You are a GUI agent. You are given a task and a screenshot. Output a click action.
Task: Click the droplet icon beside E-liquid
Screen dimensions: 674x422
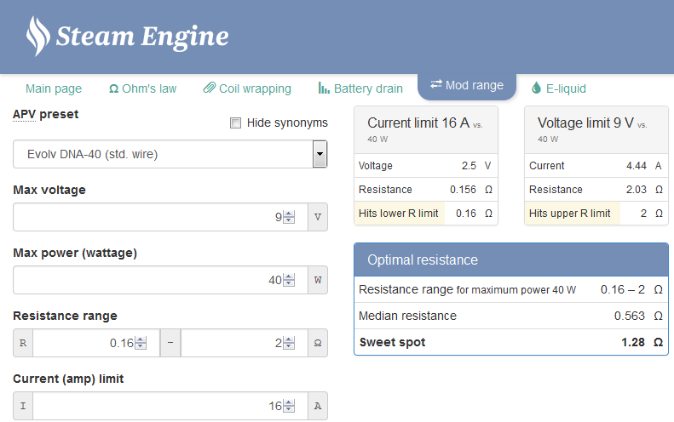pyautogui.click(x=536, y=88)
